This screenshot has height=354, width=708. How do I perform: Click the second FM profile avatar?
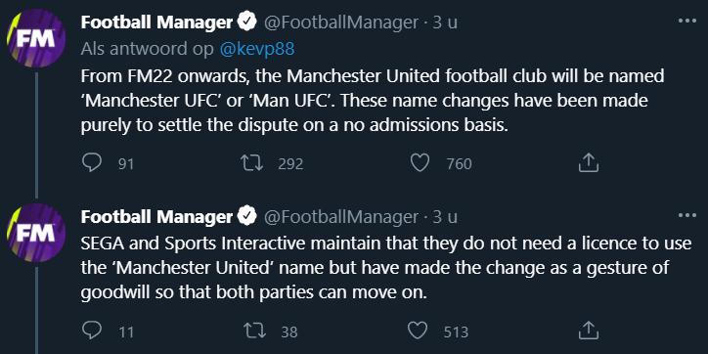click(x=36, y=233)
